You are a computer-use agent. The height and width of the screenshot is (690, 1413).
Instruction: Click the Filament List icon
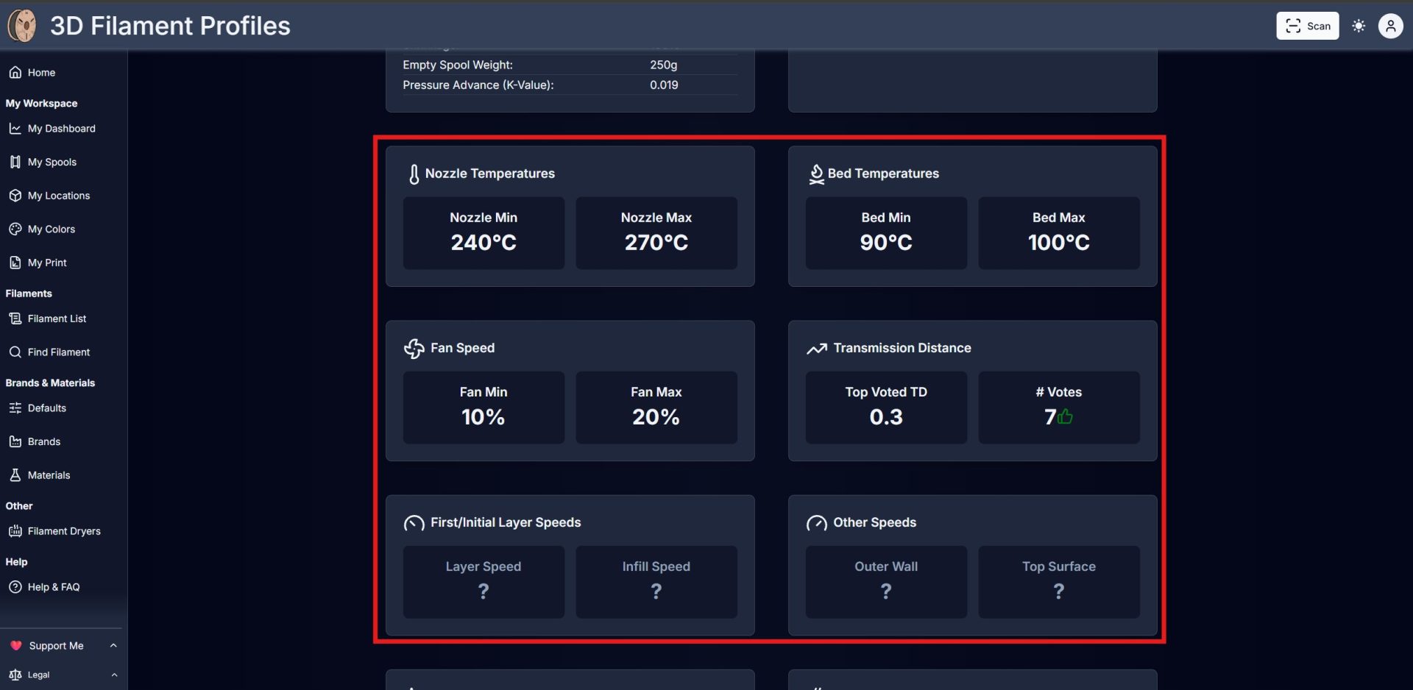pos(15,319)
